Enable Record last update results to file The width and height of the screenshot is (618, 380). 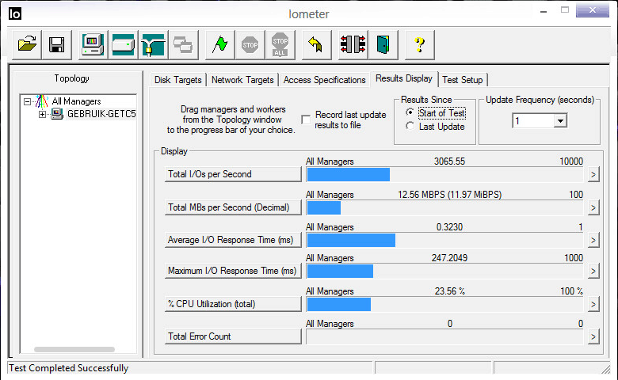(306, 120)
